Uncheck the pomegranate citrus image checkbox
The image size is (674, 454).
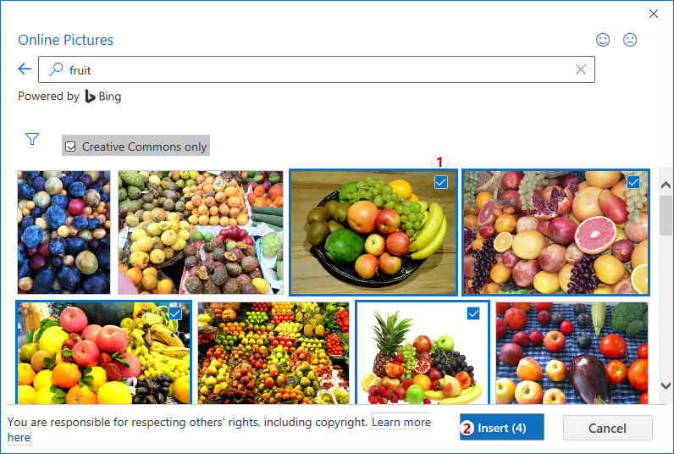tap(633, 182)
